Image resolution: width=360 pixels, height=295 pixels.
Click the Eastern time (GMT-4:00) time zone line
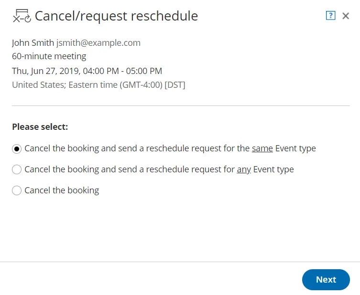tap(98, 85)
